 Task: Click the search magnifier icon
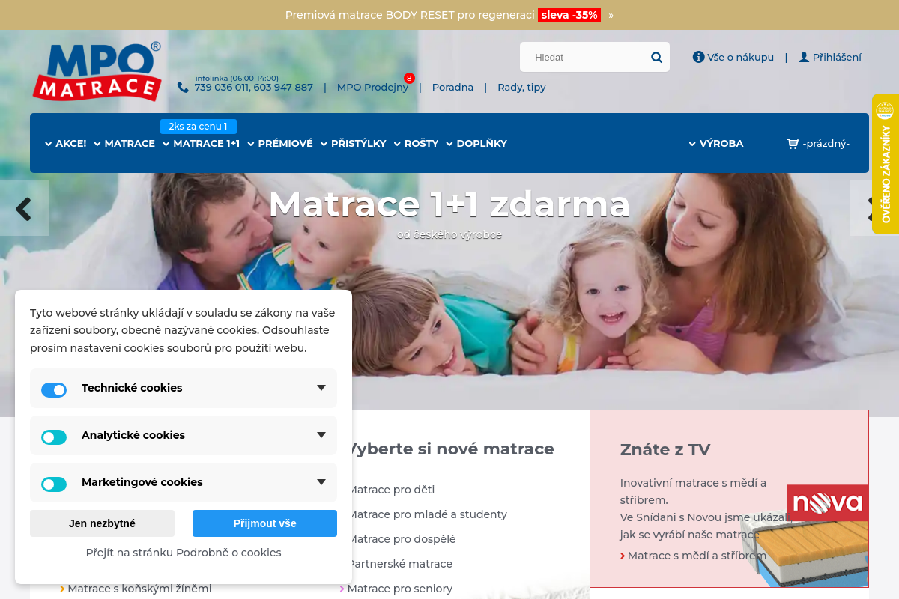point(656,57)
